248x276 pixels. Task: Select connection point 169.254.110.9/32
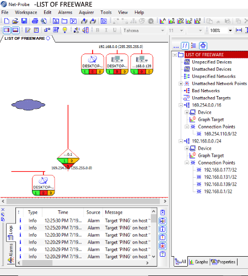pos(220,134)
